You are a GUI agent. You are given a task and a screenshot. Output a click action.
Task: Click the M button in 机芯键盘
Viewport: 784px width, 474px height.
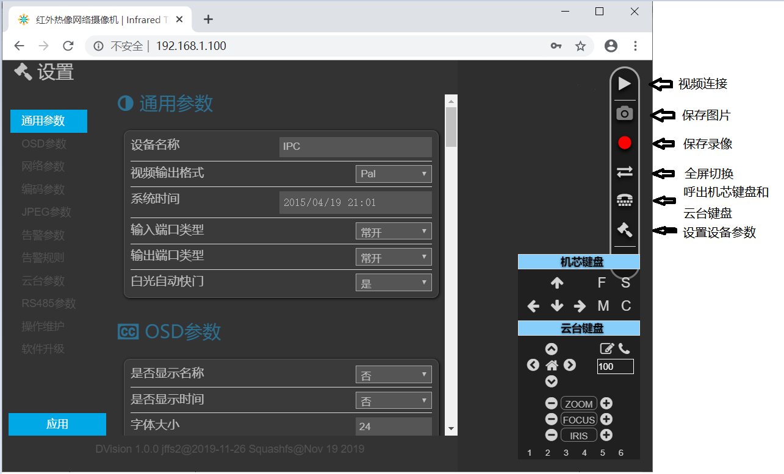[603, 306]
